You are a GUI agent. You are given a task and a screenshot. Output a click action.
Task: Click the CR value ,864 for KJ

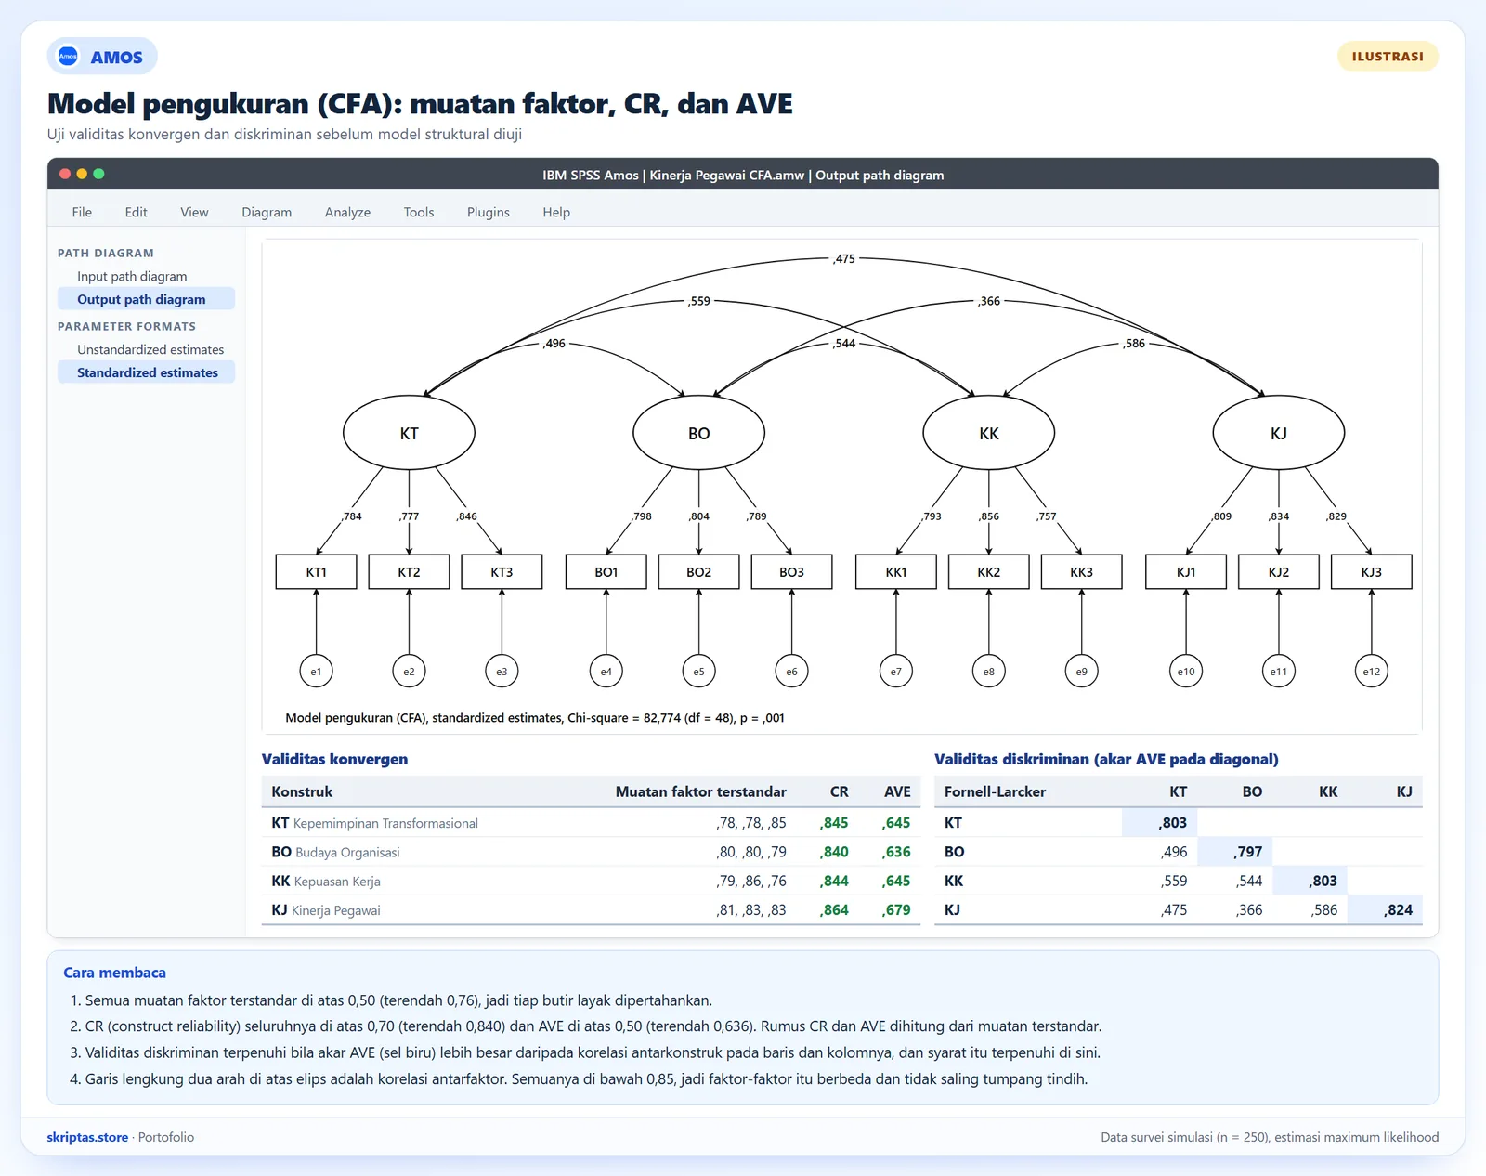tap(834, 910)
